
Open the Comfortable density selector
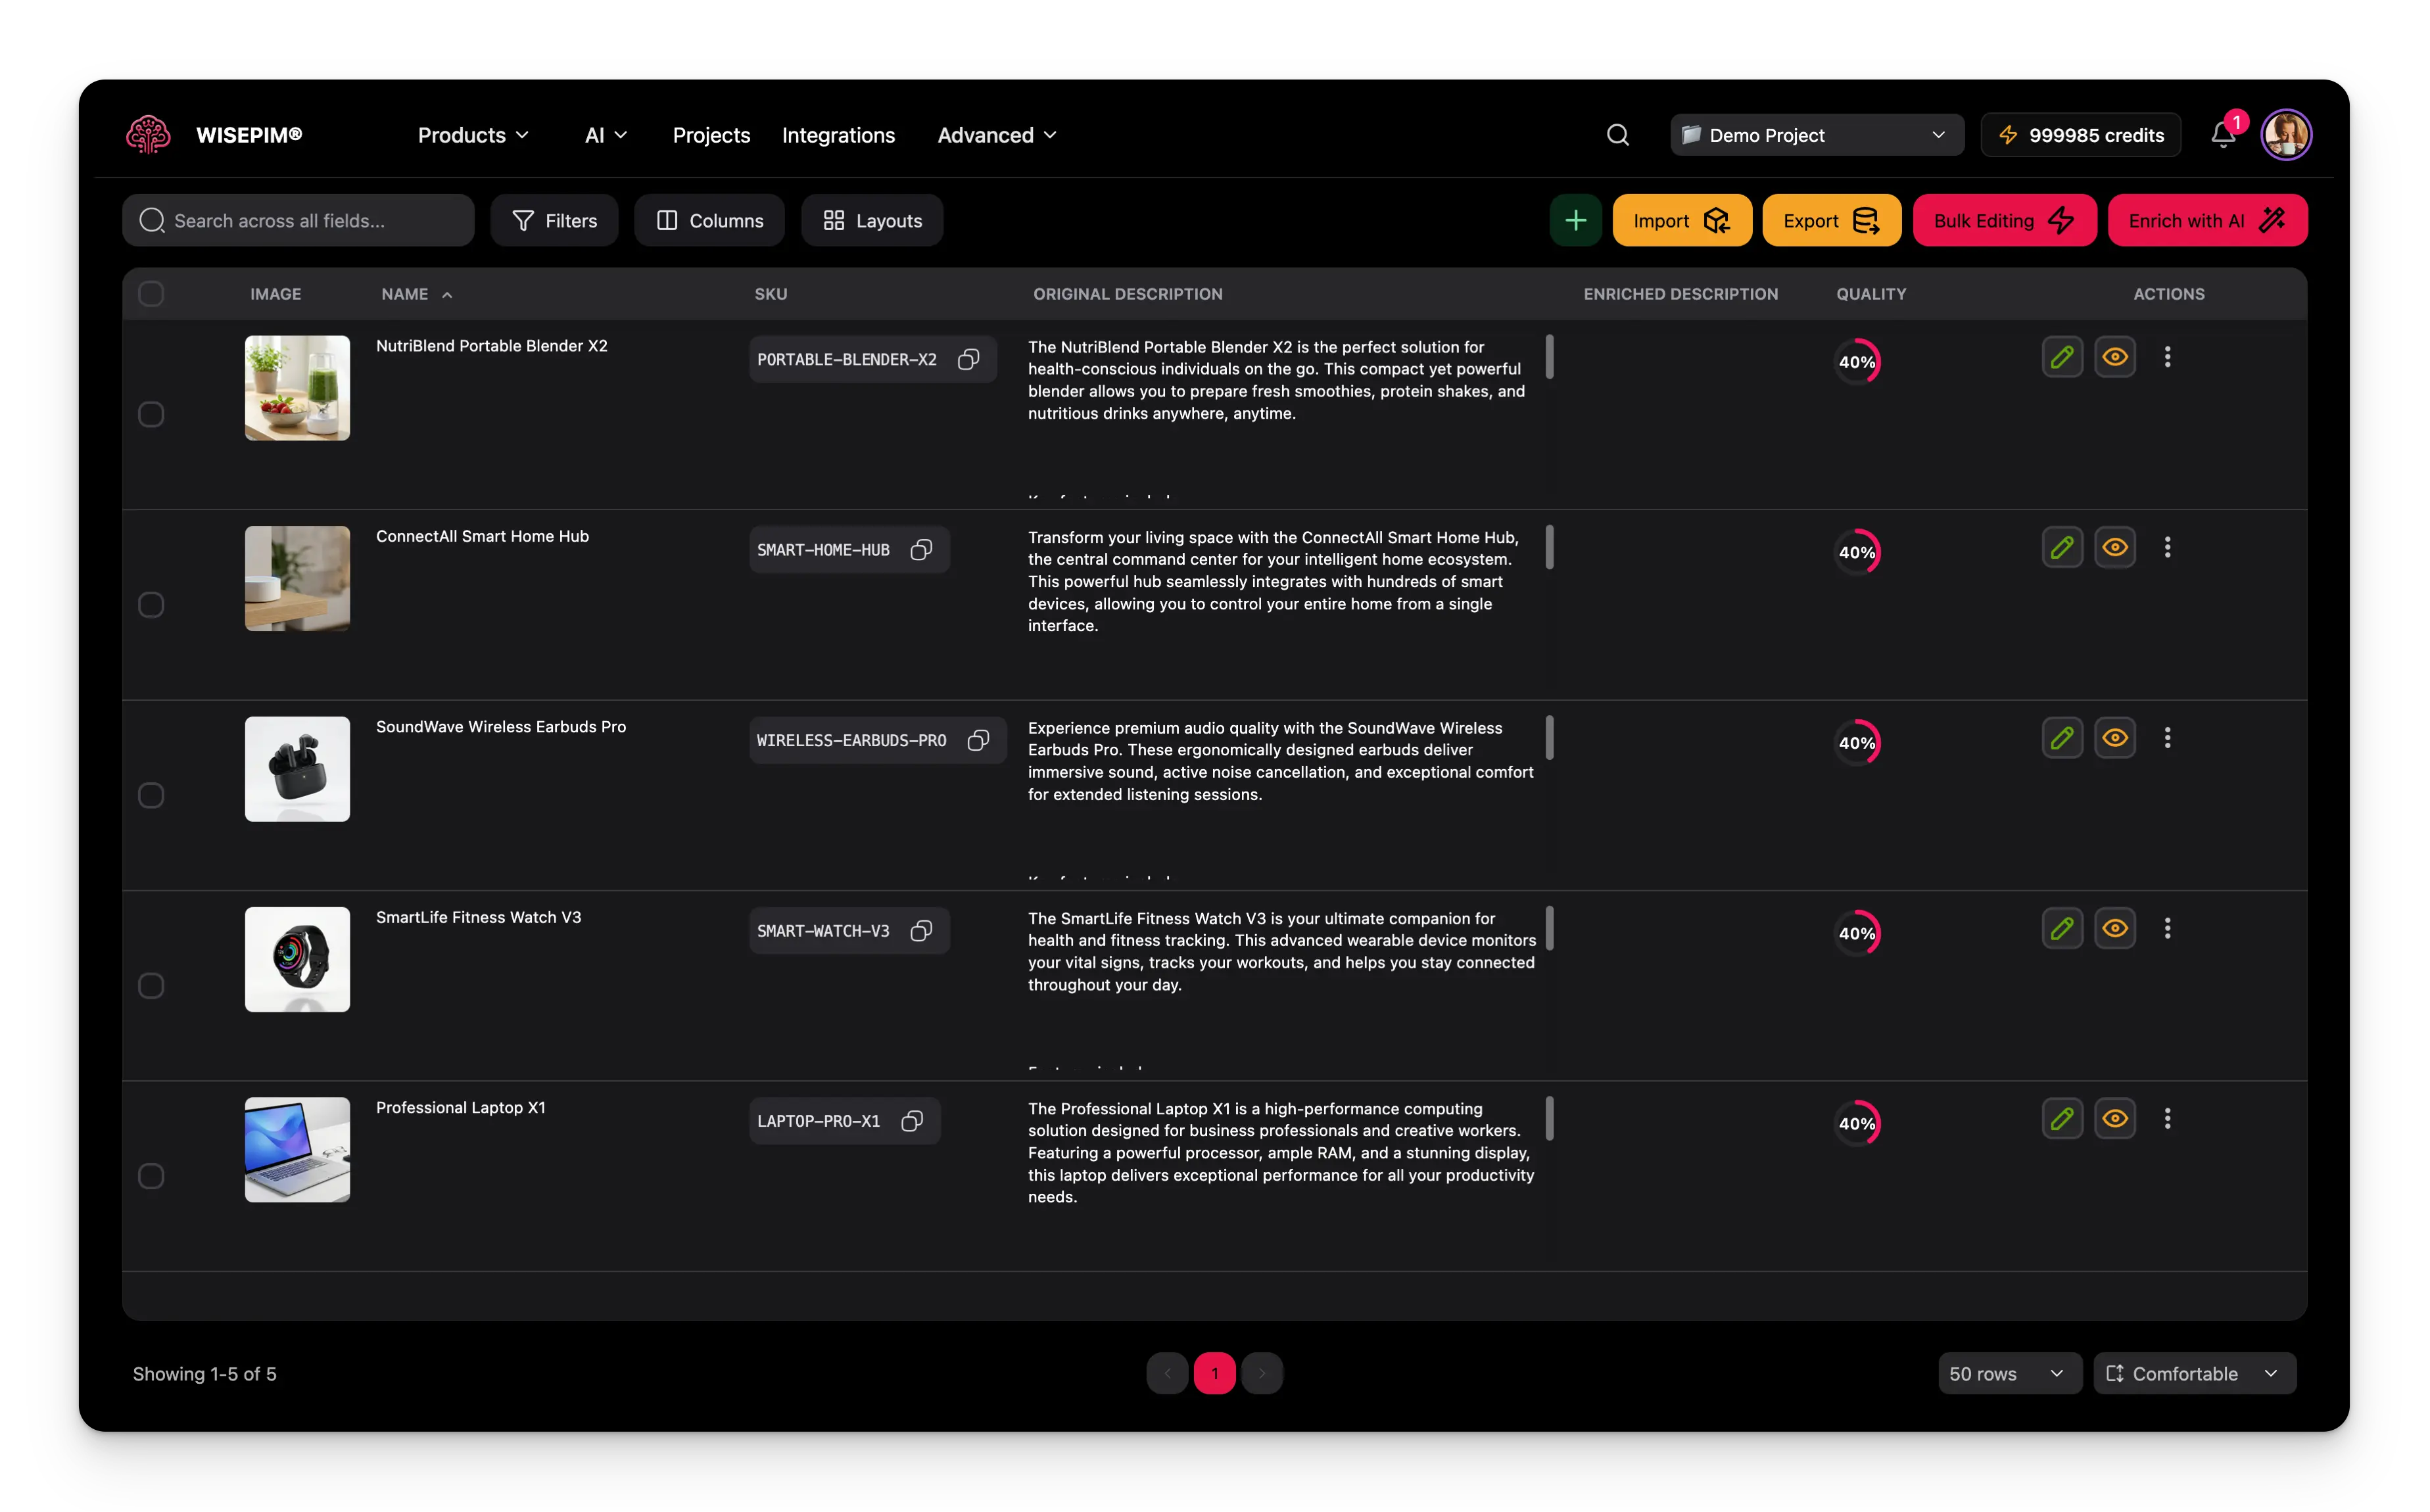tap(2194, 1373)
